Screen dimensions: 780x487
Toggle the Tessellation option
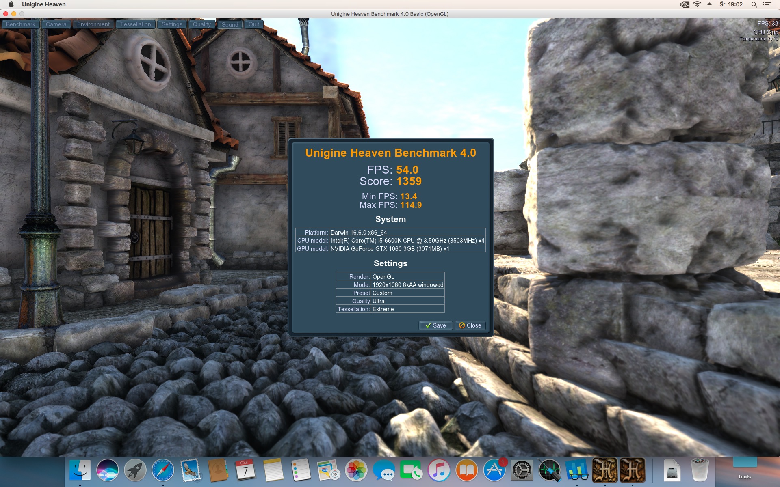[136, 24]
